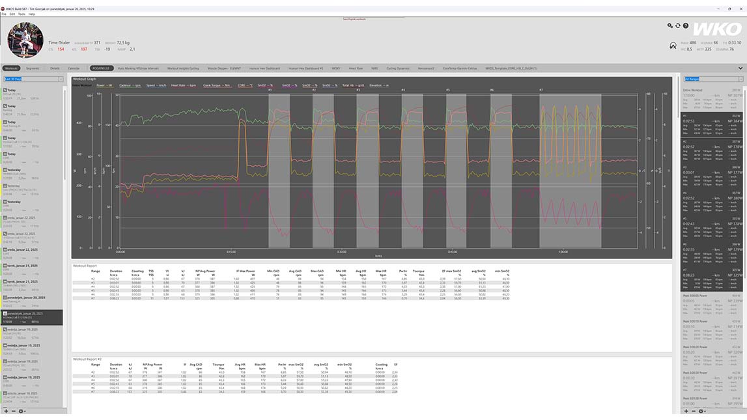This screenshot has width=747, height=420.
Task: Expand the chart tabs overflow chevron
Action: click(740, 68)
